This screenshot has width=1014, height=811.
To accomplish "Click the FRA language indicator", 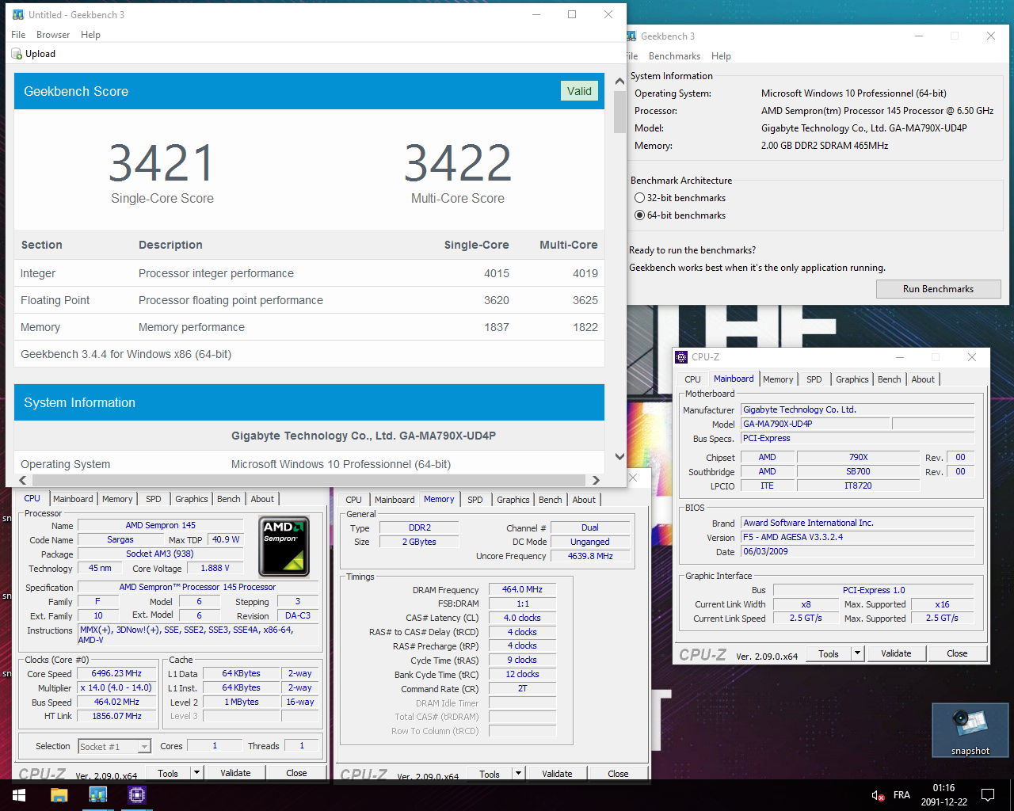I will tap(902, 795).
